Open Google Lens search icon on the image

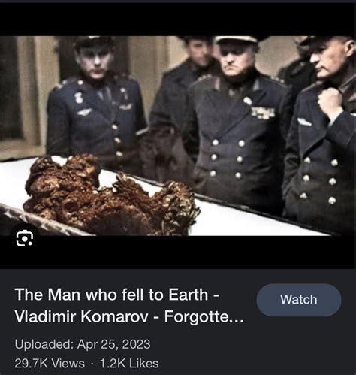[x=25, y=238]
